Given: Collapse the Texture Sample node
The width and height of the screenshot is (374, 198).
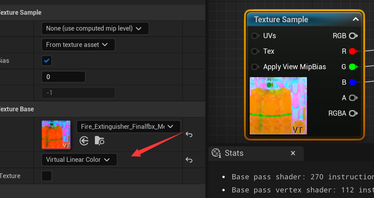Looking at the screenshot, I should click(x=356, y=19).
